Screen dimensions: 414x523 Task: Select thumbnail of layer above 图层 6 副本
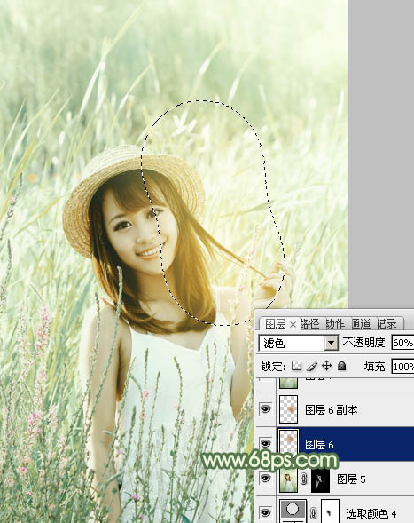(288, 383)
